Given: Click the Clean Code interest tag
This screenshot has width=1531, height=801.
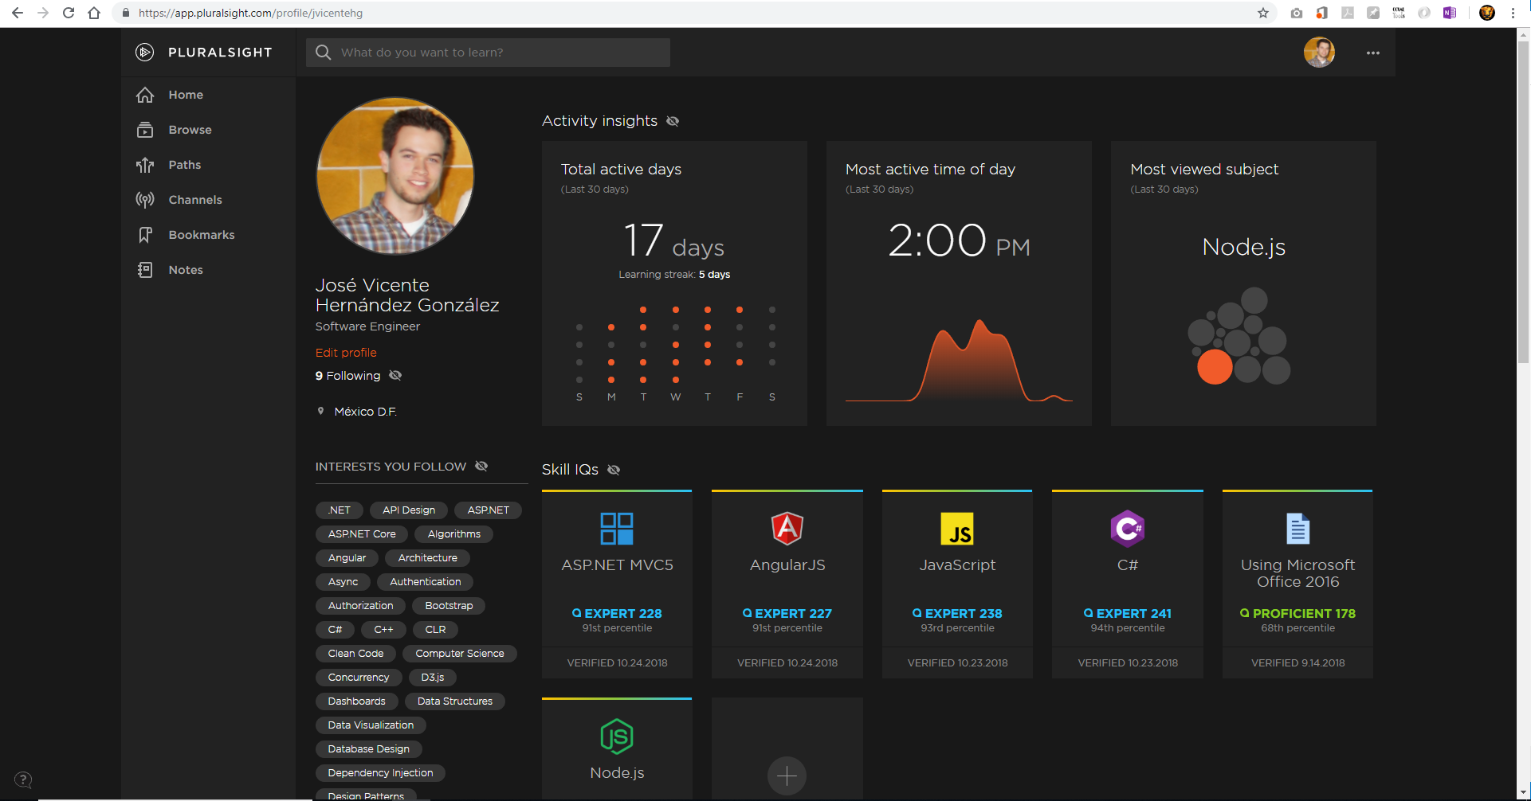Looking at the screenshot, I should pos(355,654).
